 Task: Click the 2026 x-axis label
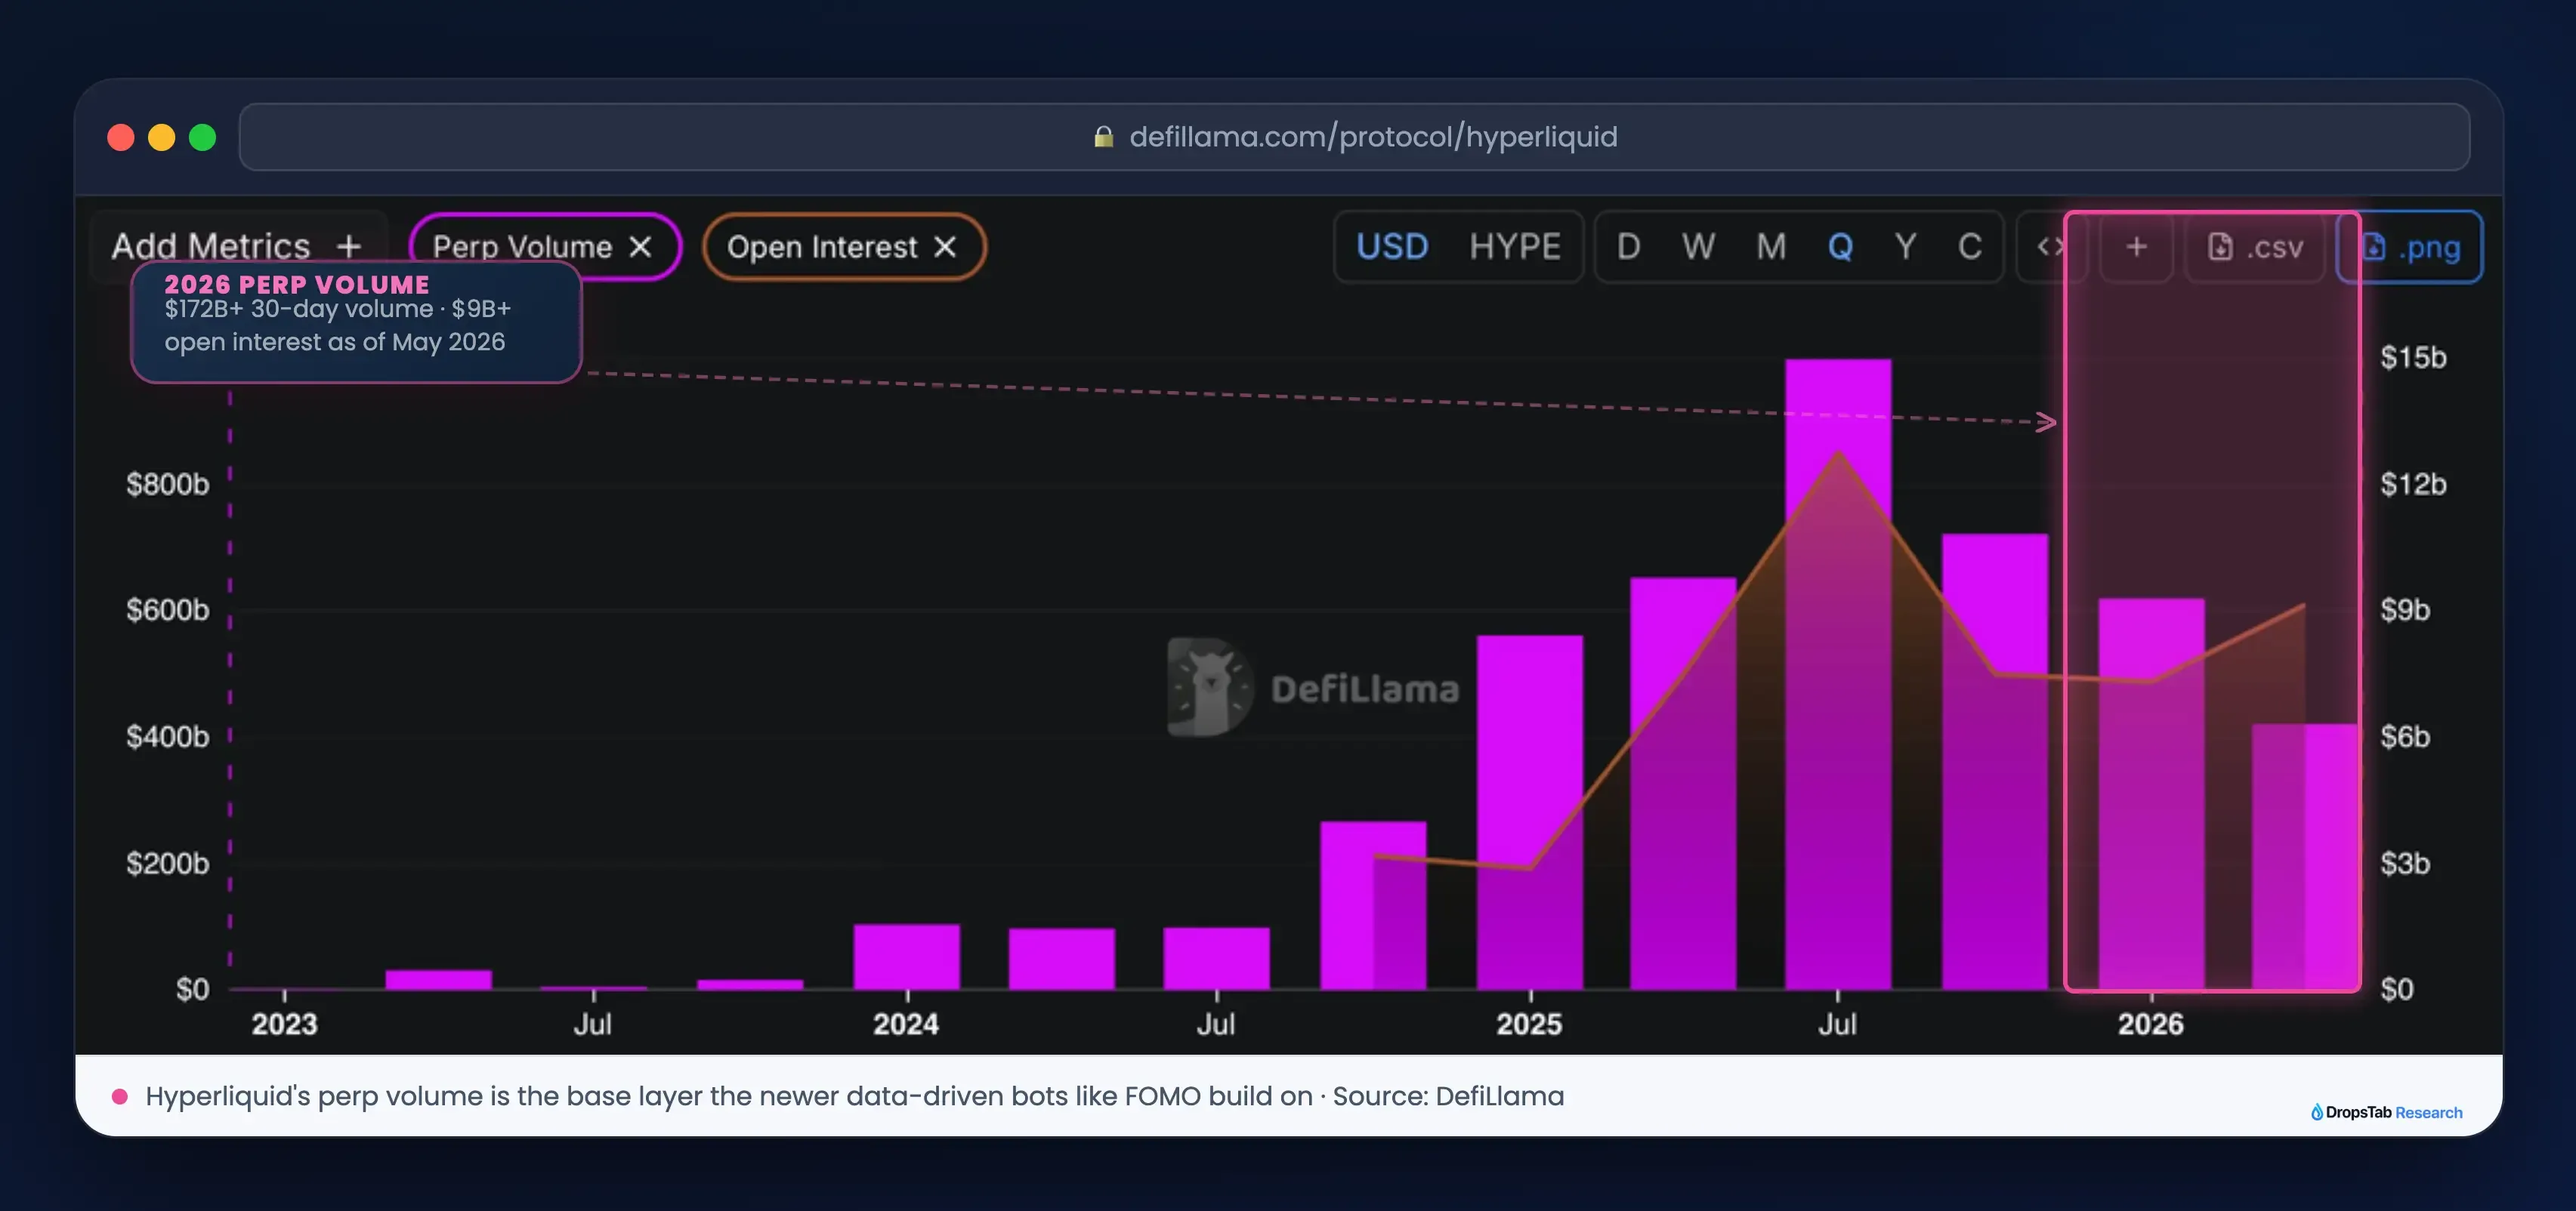[x=2151, y=1025]
